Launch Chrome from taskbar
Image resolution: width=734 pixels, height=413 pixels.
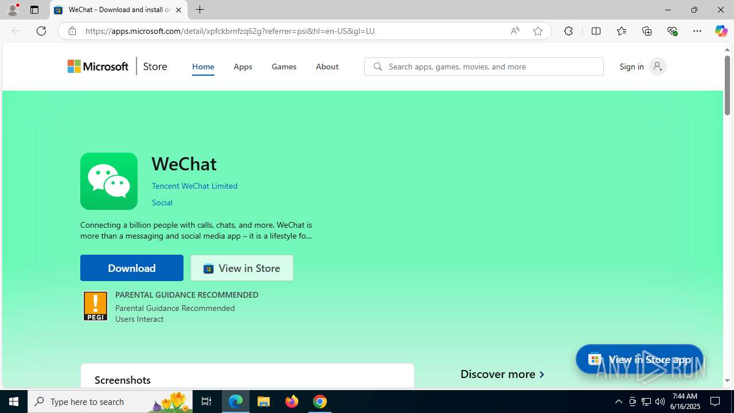320,402
